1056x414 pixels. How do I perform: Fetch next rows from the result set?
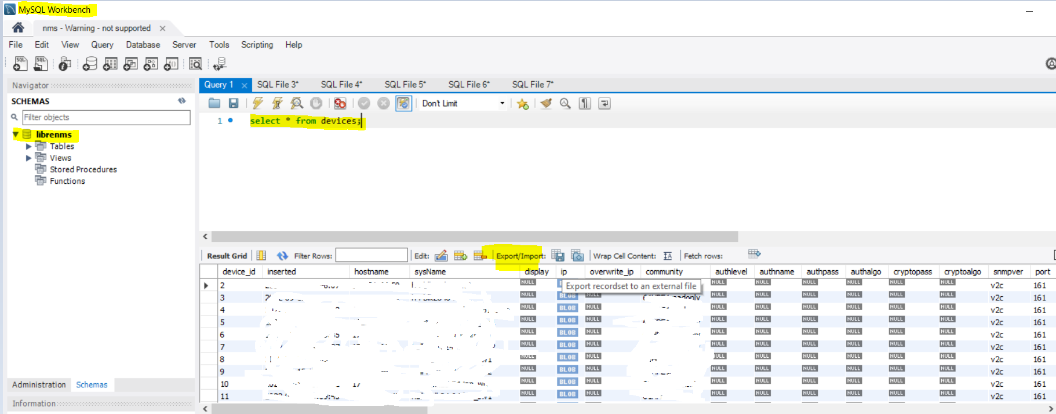[x=754, y=253]
